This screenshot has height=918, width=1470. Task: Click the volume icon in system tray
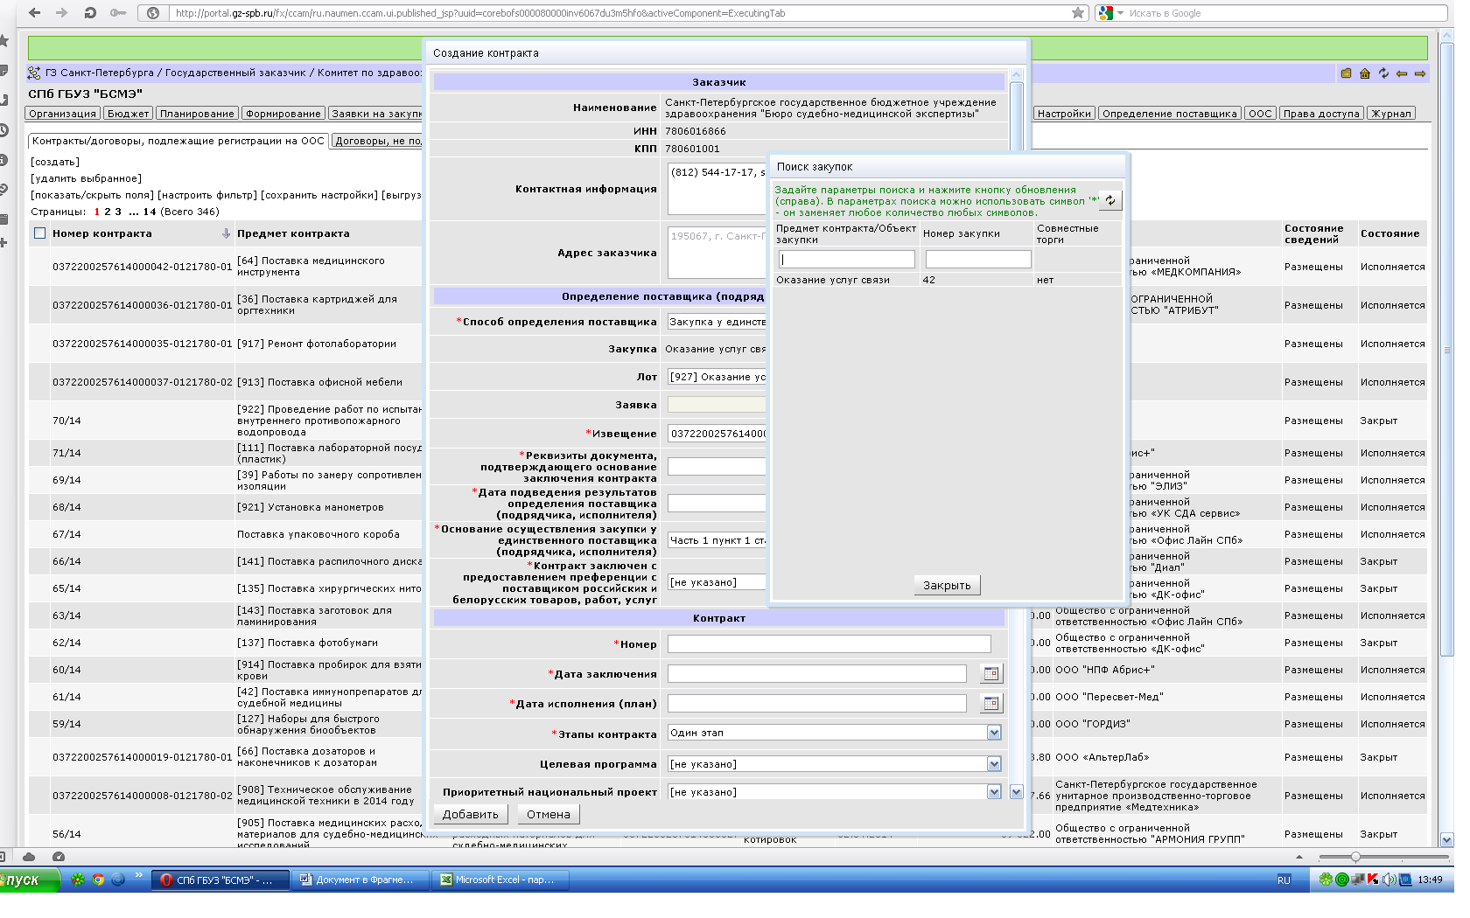pyautogui.click(x=1389, y=880)
